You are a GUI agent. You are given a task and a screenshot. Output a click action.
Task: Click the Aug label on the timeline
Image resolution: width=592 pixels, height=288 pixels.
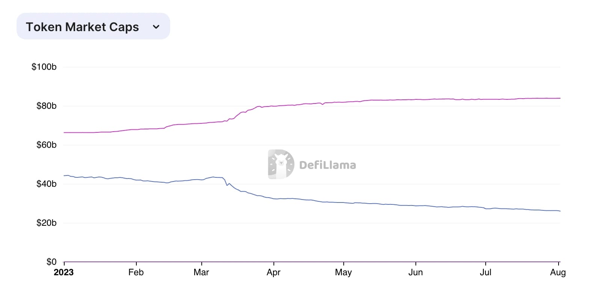click(559, 273)
